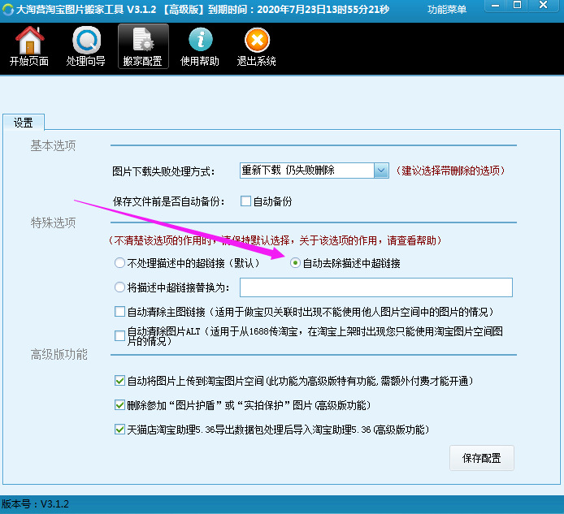Viewport: 564px width, 514px height.
Task: Close the application window
Action: pyautogui.click(x=544, y=6)
